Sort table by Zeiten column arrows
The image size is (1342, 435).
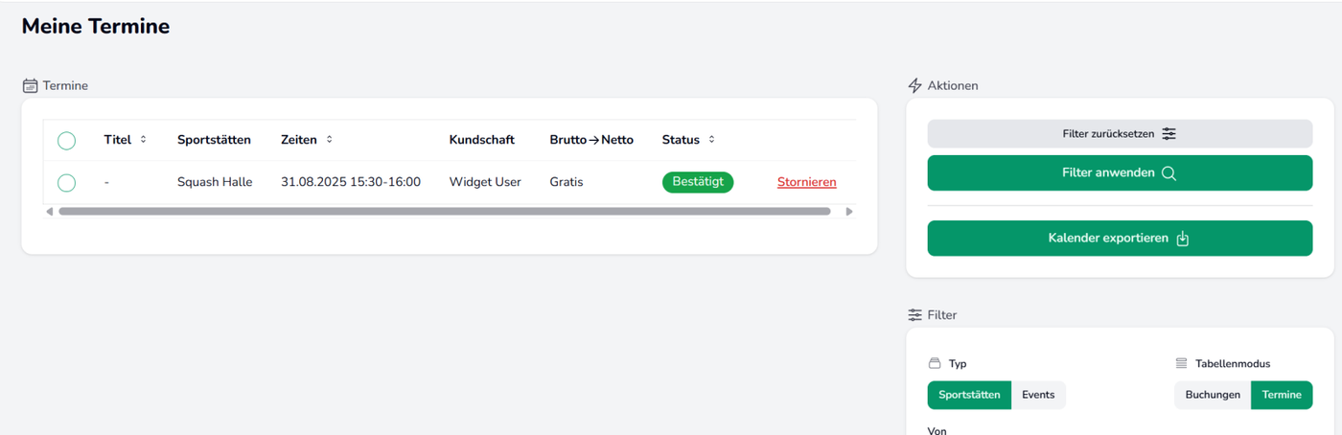[329, 140]
